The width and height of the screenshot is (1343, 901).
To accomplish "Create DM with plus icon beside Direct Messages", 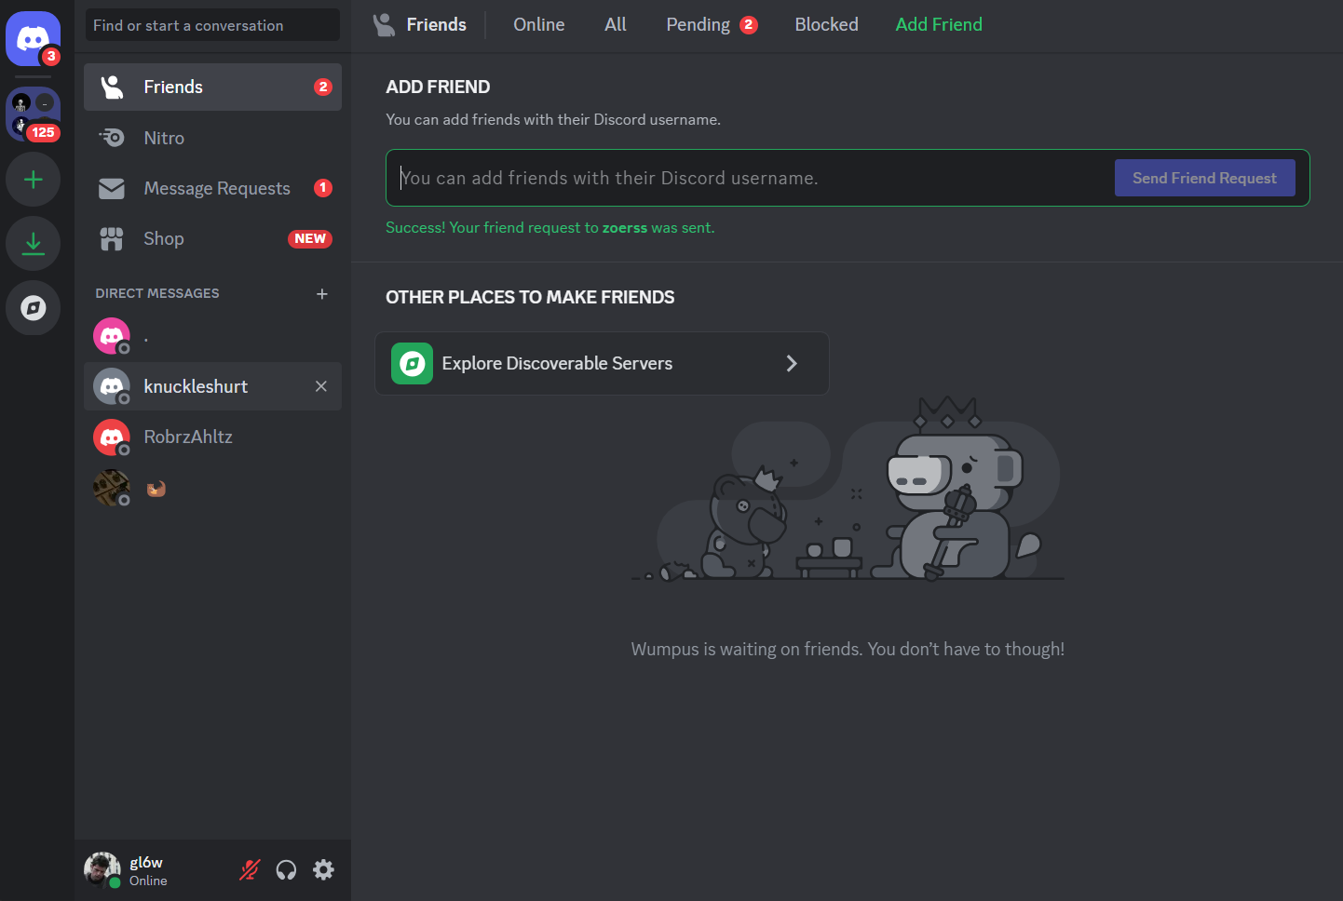I will (322, 294).
